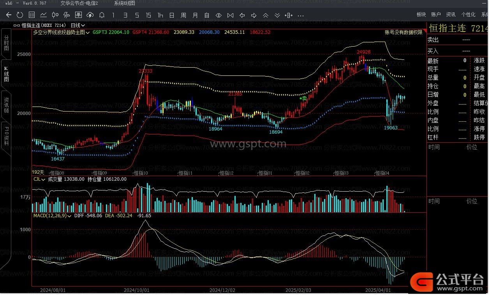This screenshot has width=490, height=295.
Task: Click the cloud icon in toolbar
Action: [x=90, y=15]
